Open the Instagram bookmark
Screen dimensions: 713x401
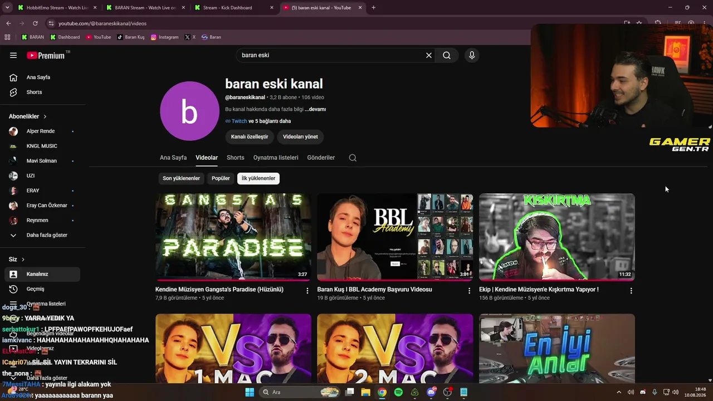point(165,37)
